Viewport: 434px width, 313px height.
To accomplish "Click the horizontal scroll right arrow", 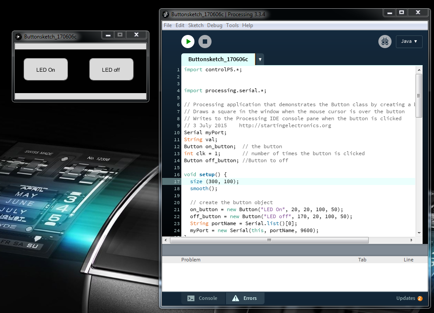I will 411,240.
